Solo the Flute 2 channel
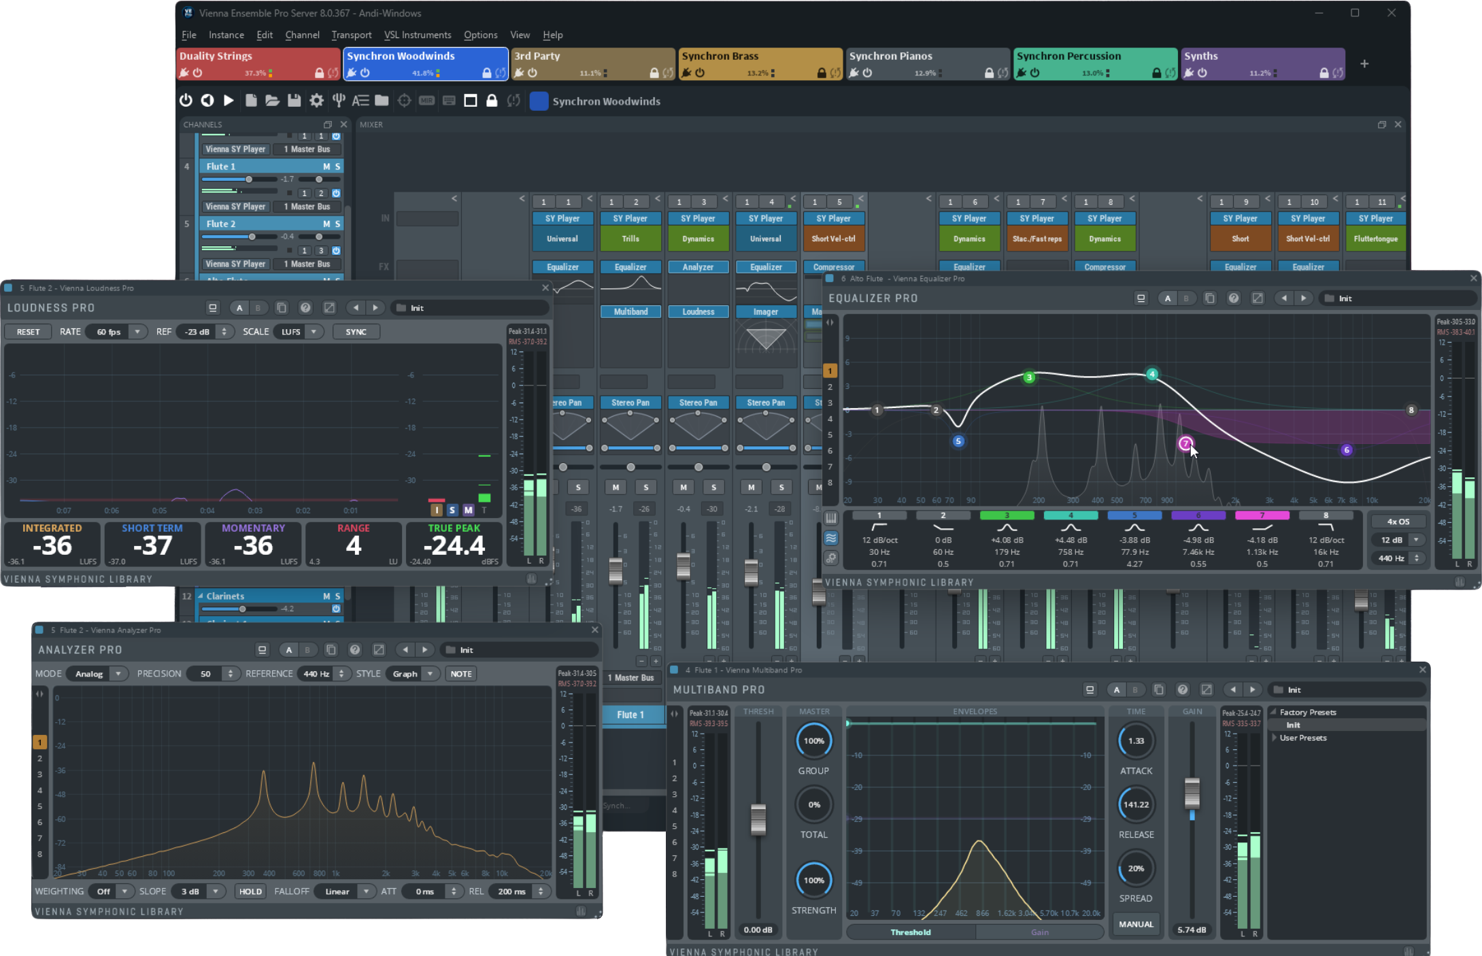The height and width of the screenshot is (956, 1482). [x=337, y=224]
